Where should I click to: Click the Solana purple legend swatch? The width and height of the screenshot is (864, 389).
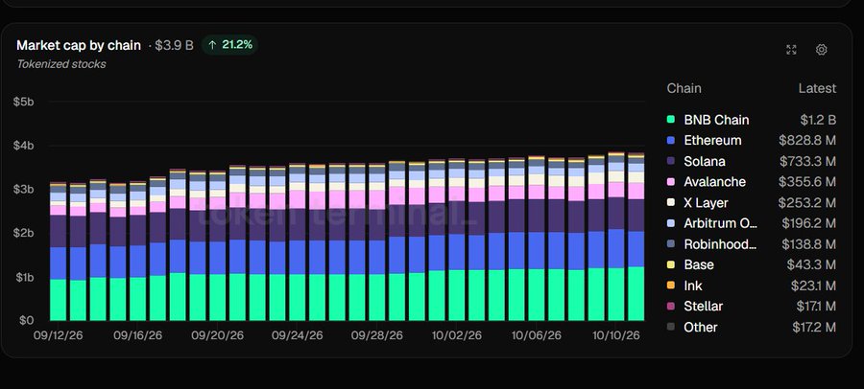click(671, 161)
